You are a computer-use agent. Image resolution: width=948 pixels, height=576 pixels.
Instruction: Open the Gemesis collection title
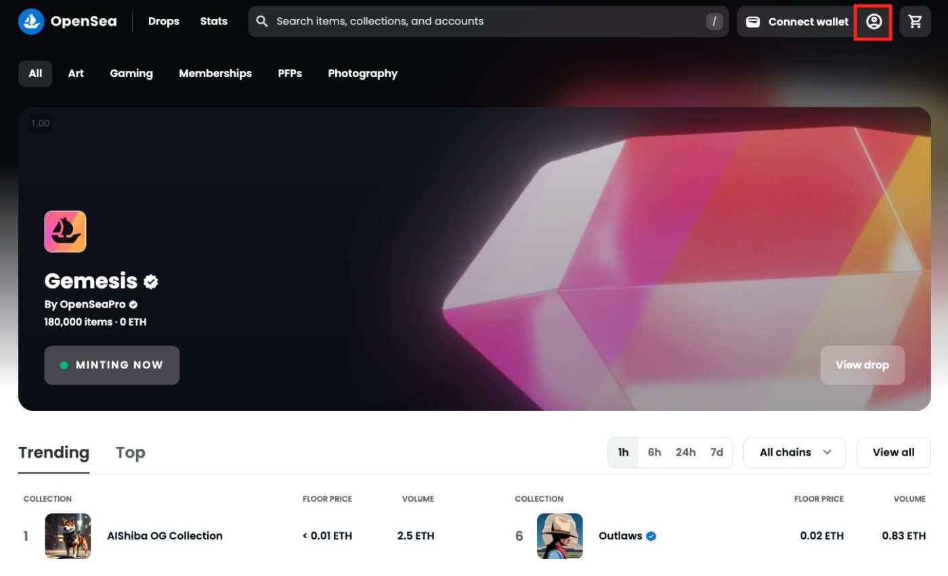91,281
